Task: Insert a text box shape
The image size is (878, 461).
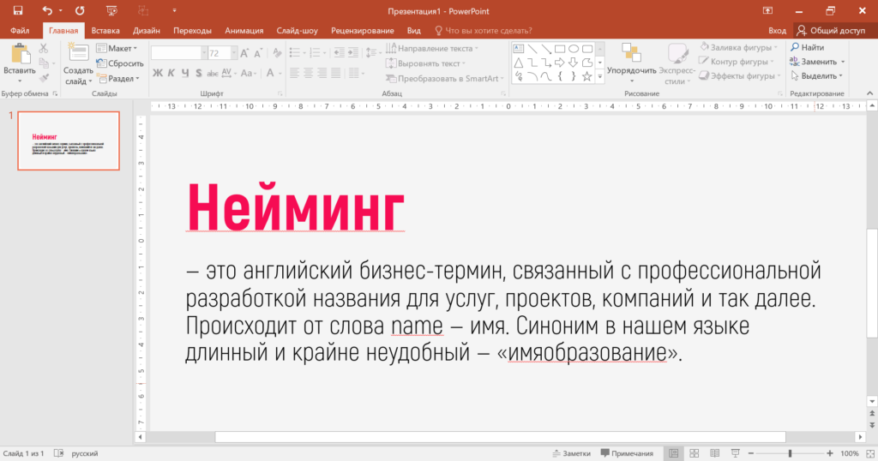Action: [x=519, y=49]
